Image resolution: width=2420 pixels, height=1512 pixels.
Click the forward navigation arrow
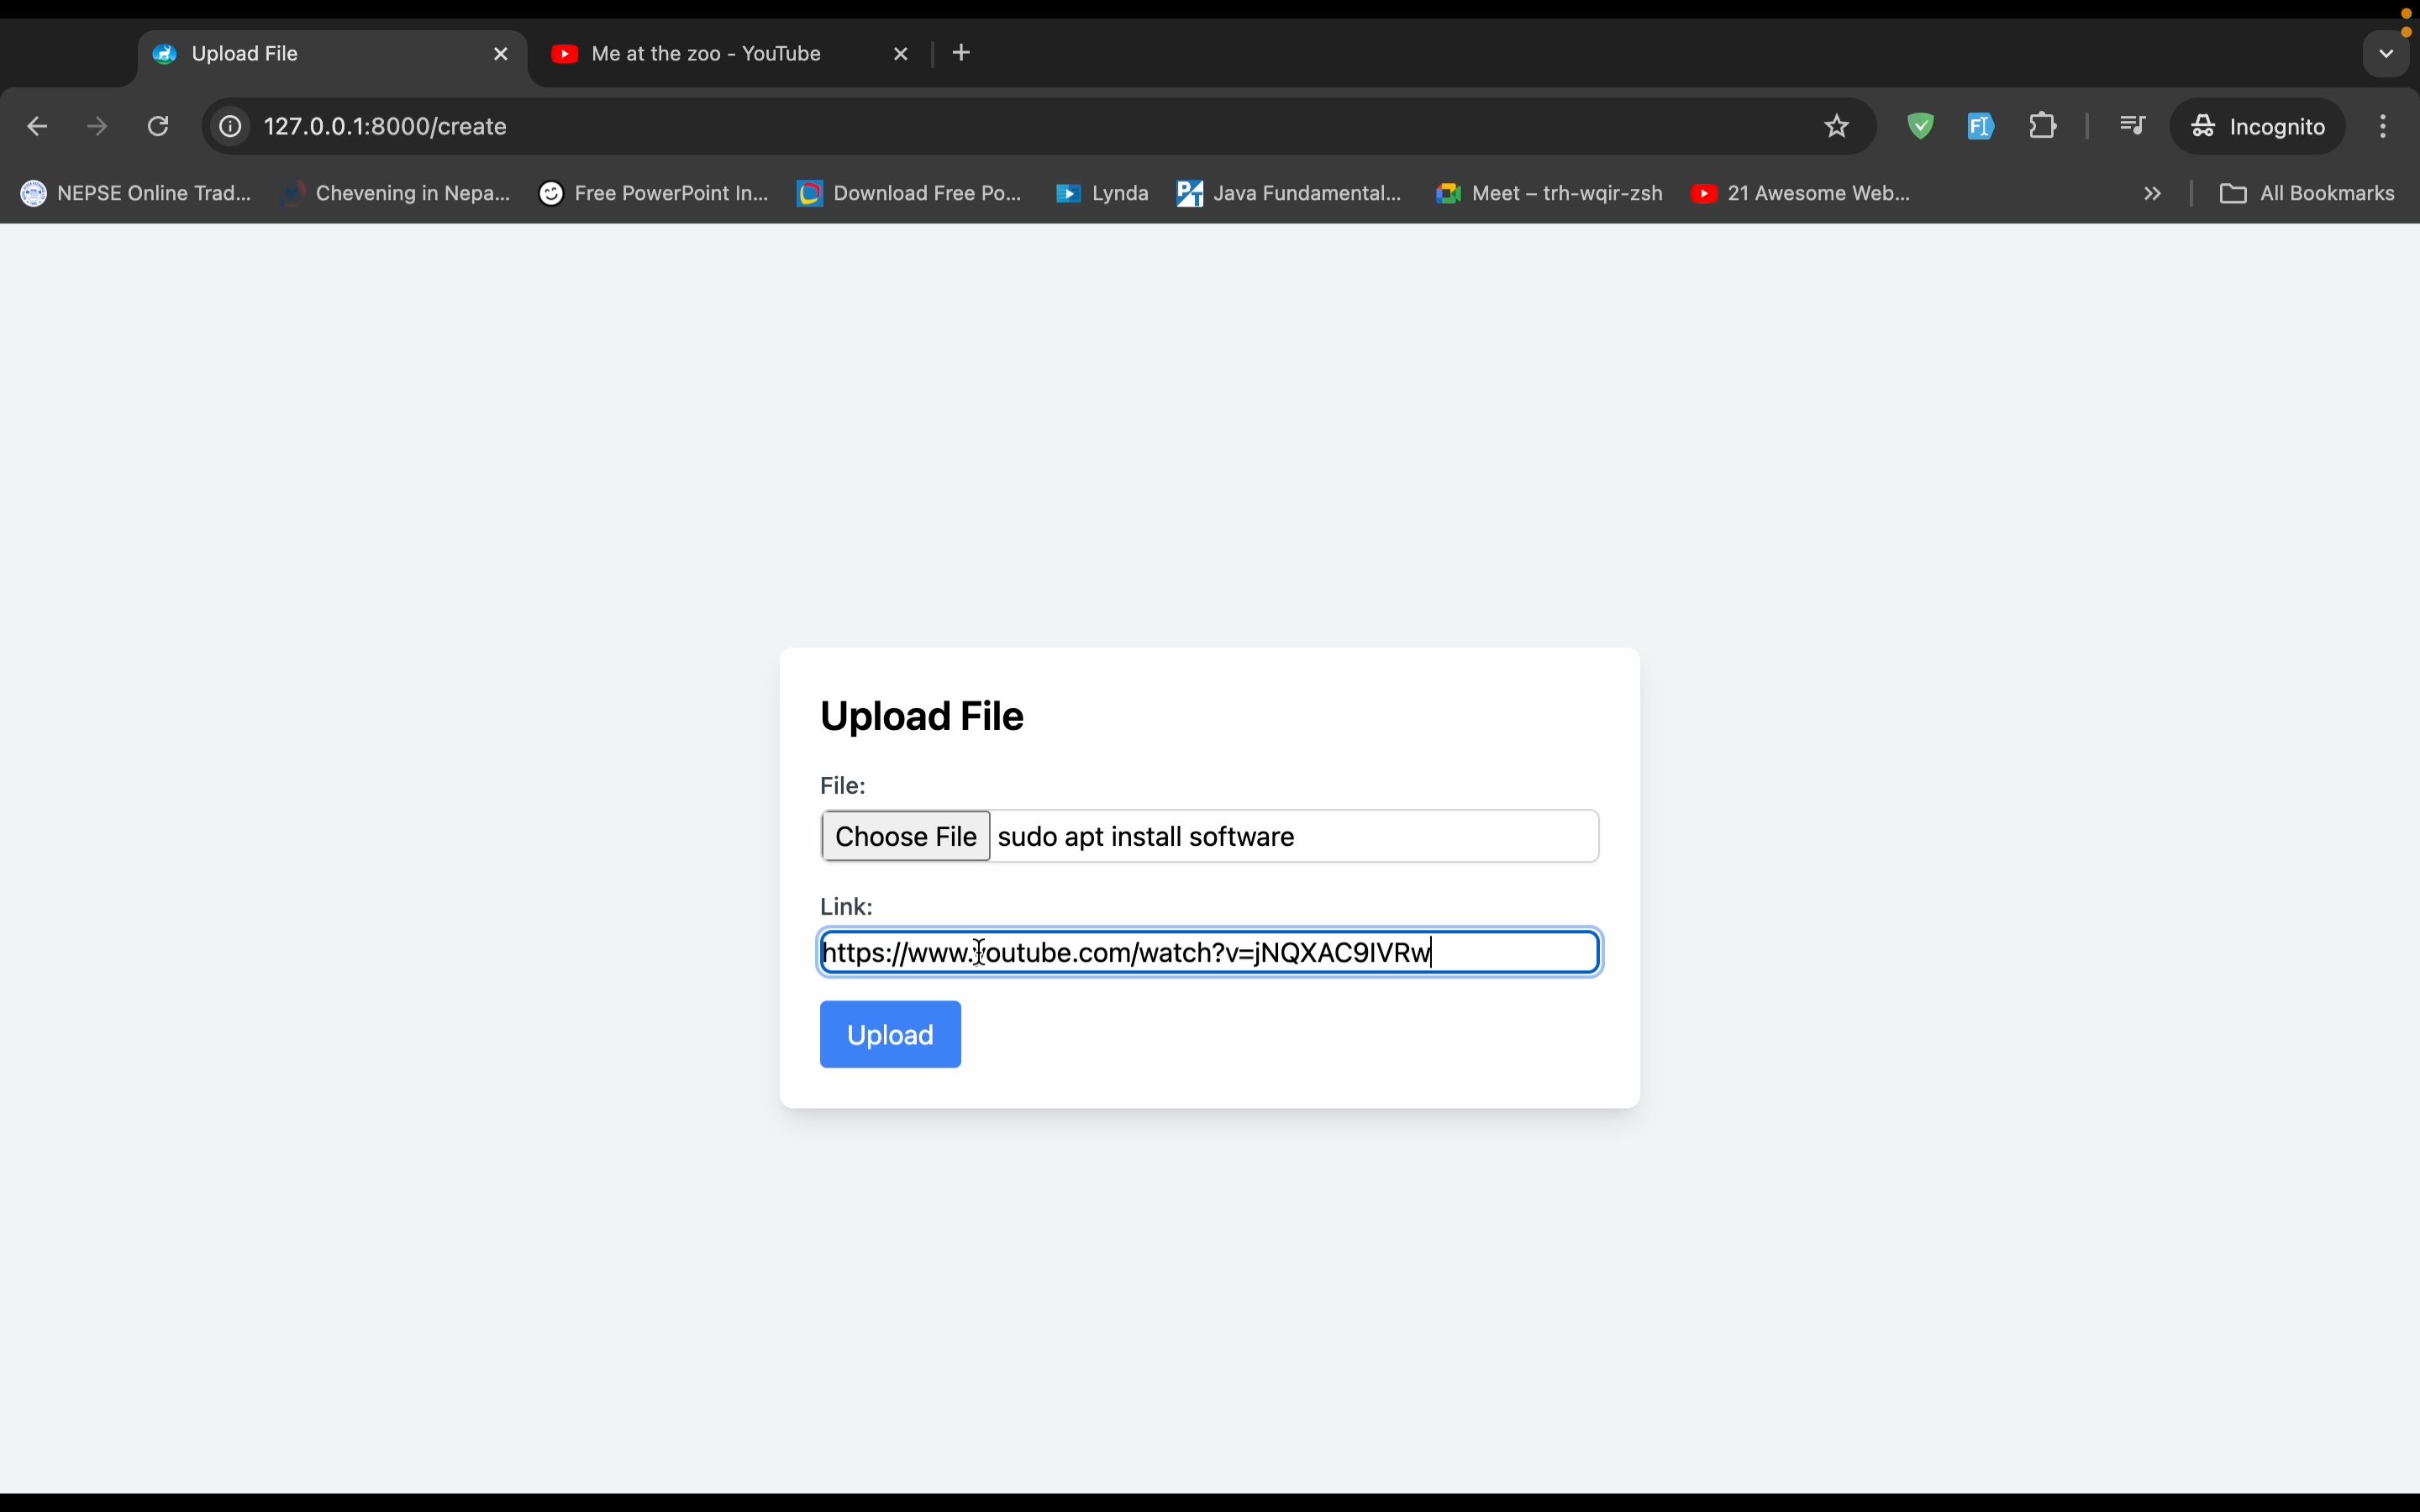pos(97,127)
